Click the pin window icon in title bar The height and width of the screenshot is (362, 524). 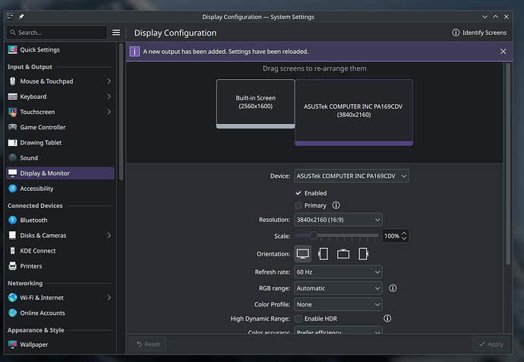click(21, 17)
